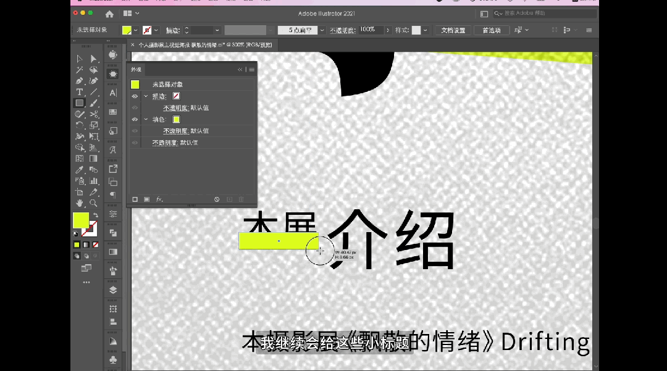This screenshot has height=371, width=667.
Task: Select the Hand tool
Action: pyautogui.click(x=80, y=203)
